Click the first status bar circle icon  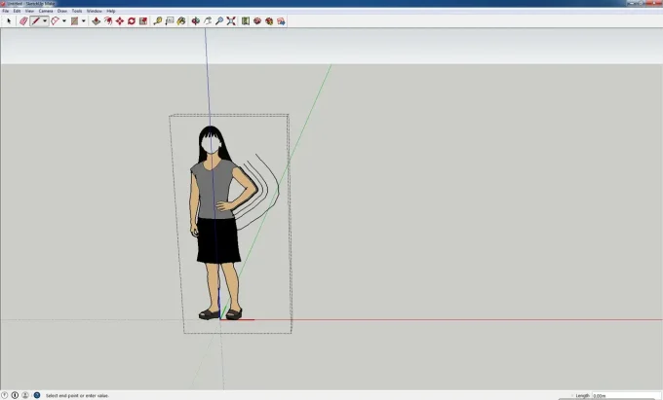[x=5, y=395]
